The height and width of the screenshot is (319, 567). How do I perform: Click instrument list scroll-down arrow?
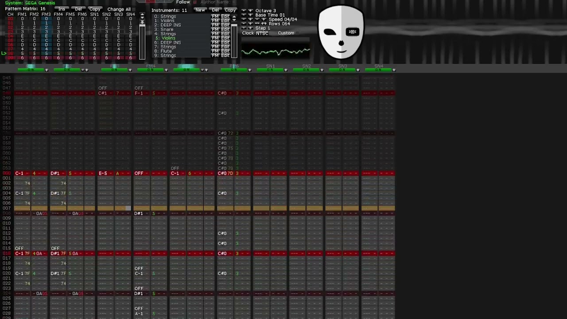coord(234,20)
